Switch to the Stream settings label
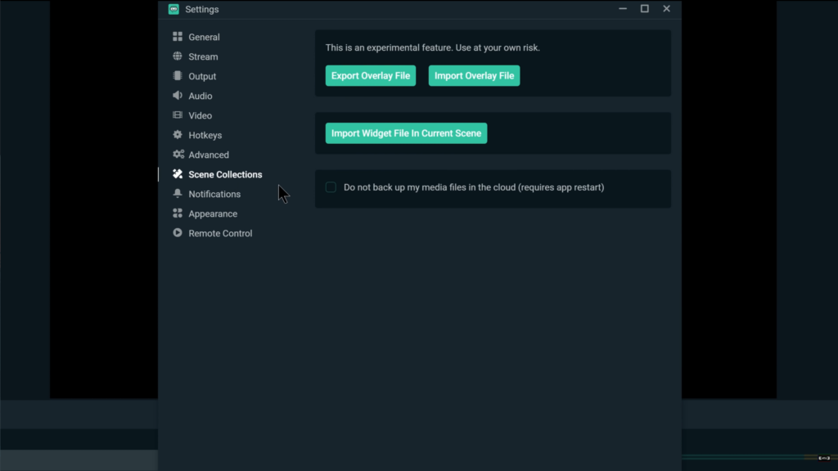Viewport: 838px width, 471px height. tap(203, 56)
